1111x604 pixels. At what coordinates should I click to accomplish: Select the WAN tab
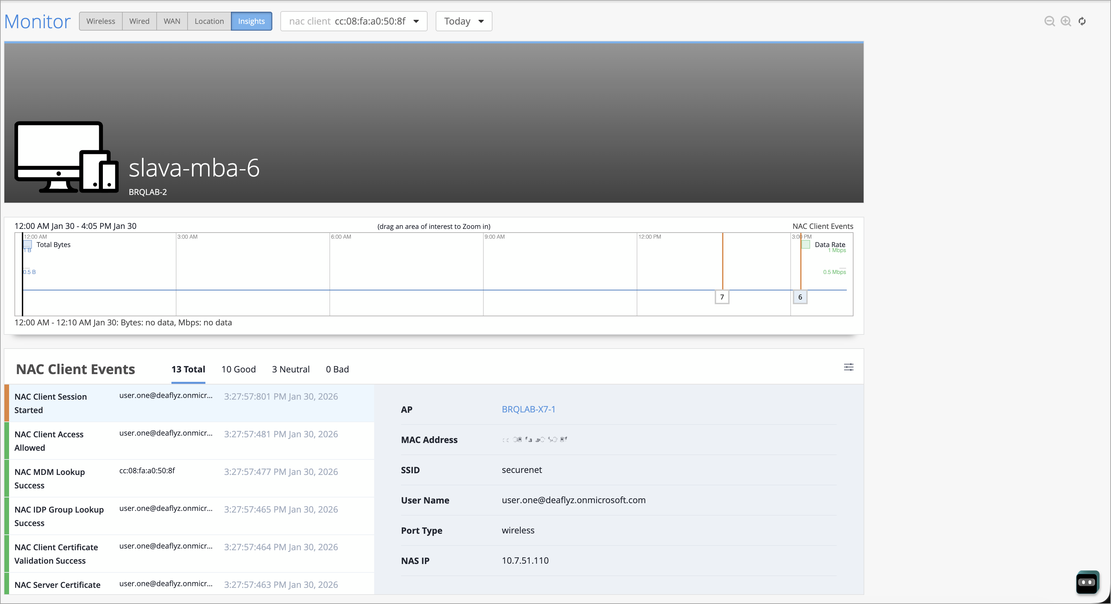click(x=172, y=21)
